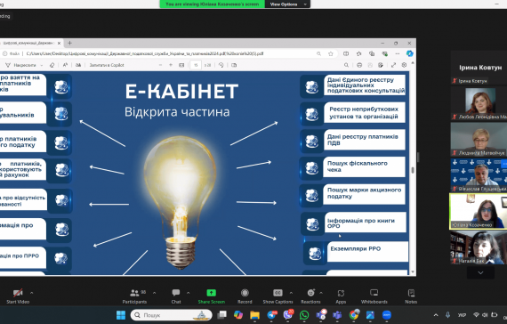This screenshot has height=324, width=507.
Task: Click the Windows Start button
Action: click(x=121, y=315)
